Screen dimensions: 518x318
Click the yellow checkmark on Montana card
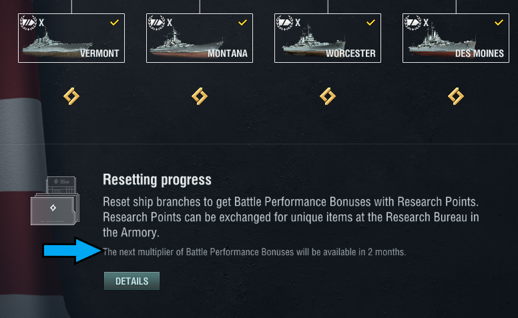(242, 23)
